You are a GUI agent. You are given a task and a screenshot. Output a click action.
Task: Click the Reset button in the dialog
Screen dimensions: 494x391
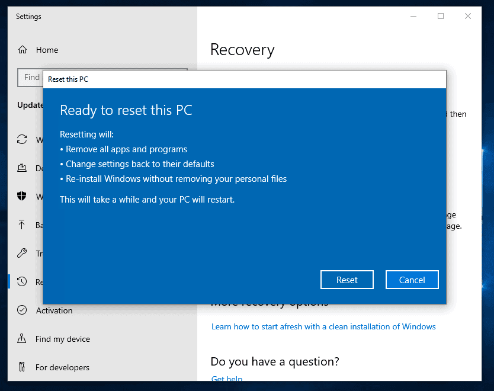click(347, 280)
